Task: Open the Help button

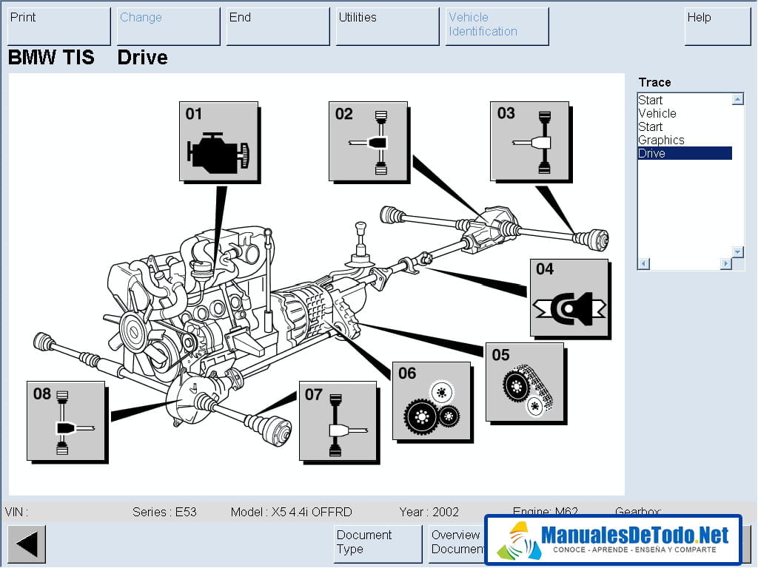Action: [717, 26]
